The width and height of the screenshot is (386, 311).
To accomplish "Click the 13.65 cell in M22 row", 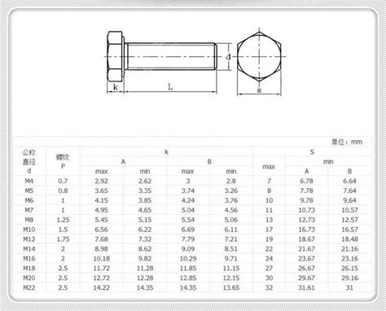I will pos(231,287).
